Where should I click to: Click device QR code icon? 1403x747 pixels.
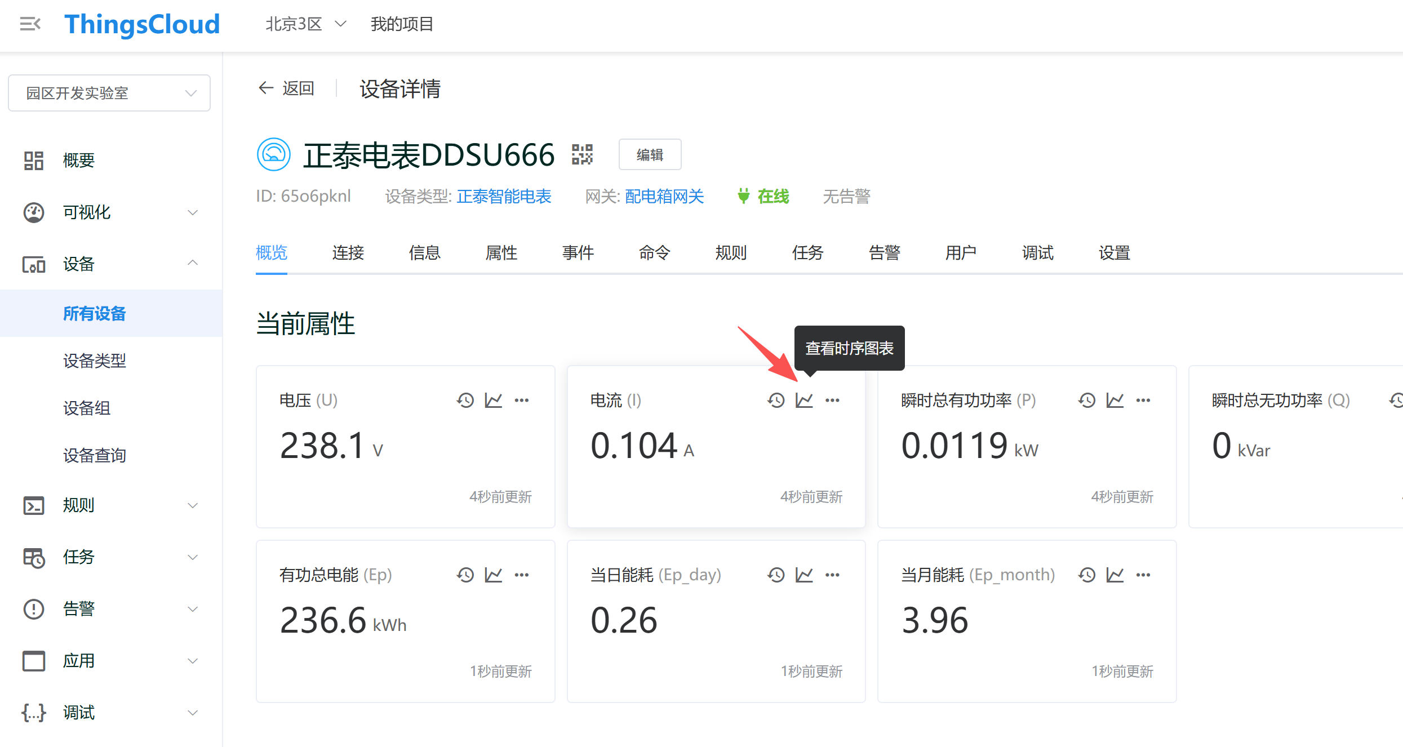click(x=582, y=154)
